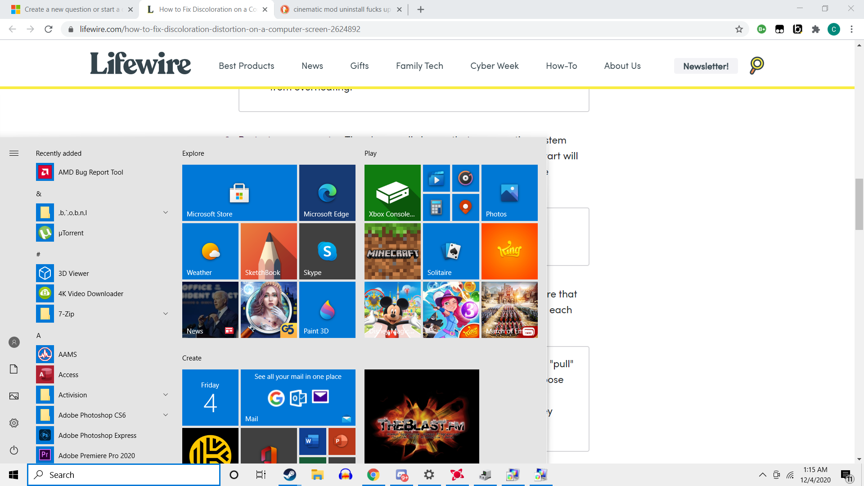Open Documents shortcut in Start sidebar
Image resolution: width=864 pixels, height=486 pixels.
tap(14, 369)
